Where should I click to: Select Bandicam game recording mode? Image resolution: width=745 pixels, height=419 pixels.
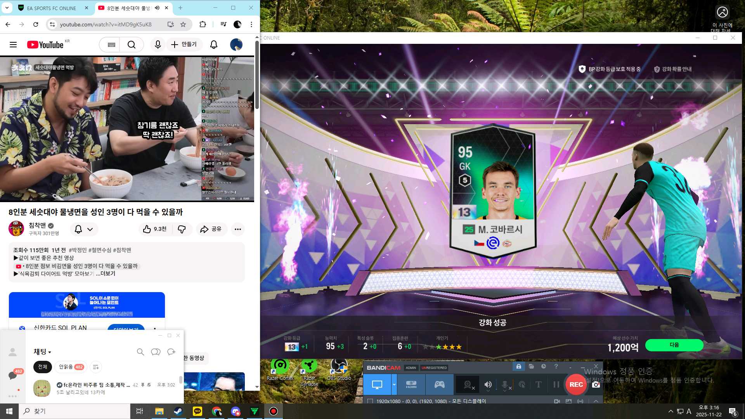(440, 384)
